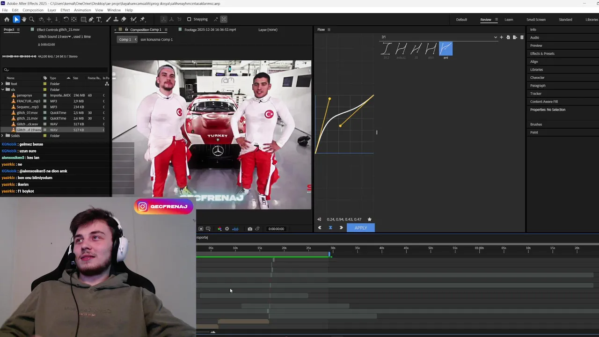This screenshot has height=337, width=599.
Task: Select the Puppet Pin tool
Action: (x=143, y=19)
